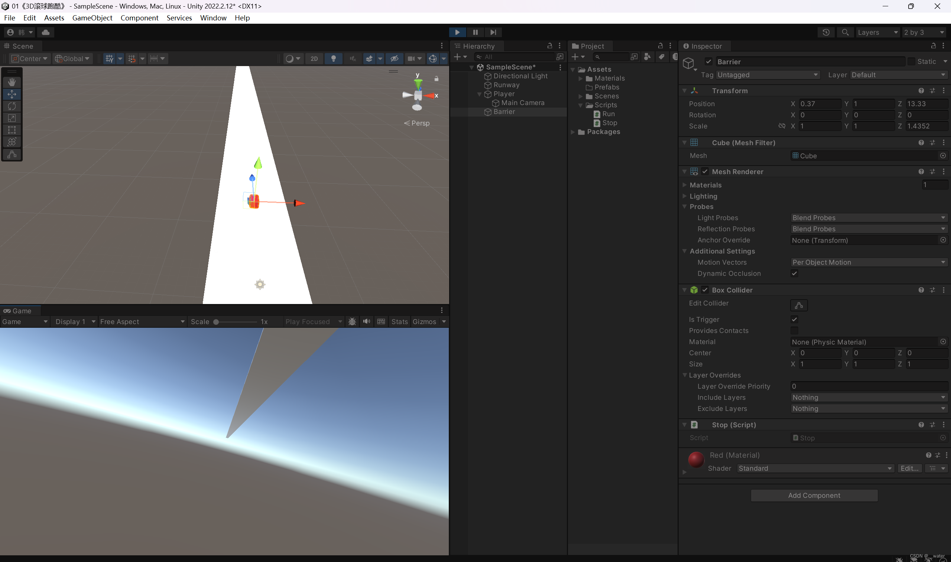Screen dimensions: 951x562
Task: Click the Add Component button
Action: click(x=814, y=495)
